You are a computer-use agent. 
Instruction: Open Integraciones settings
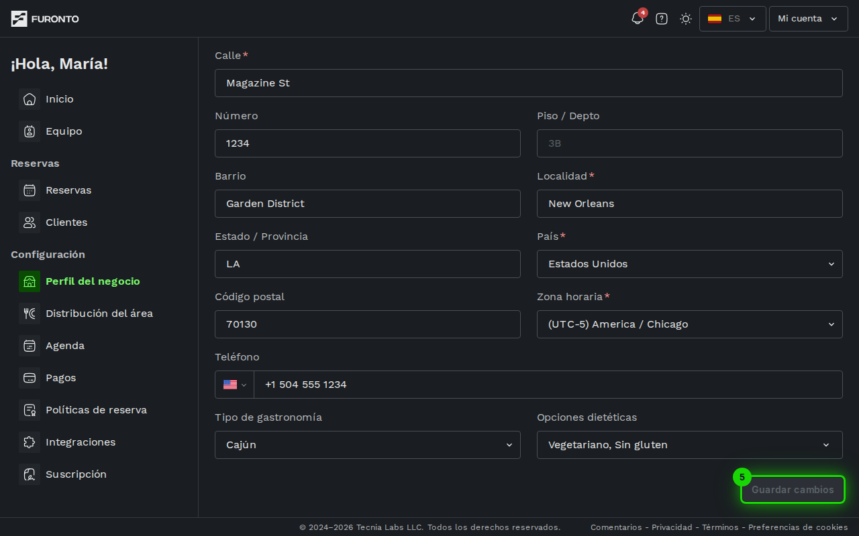(x=81, y=442)
